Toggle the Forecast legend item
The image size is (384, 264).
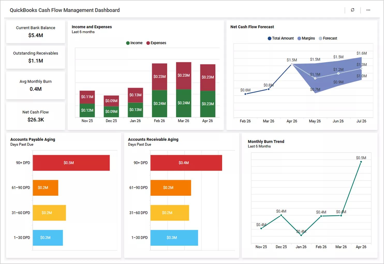point(328,38)
